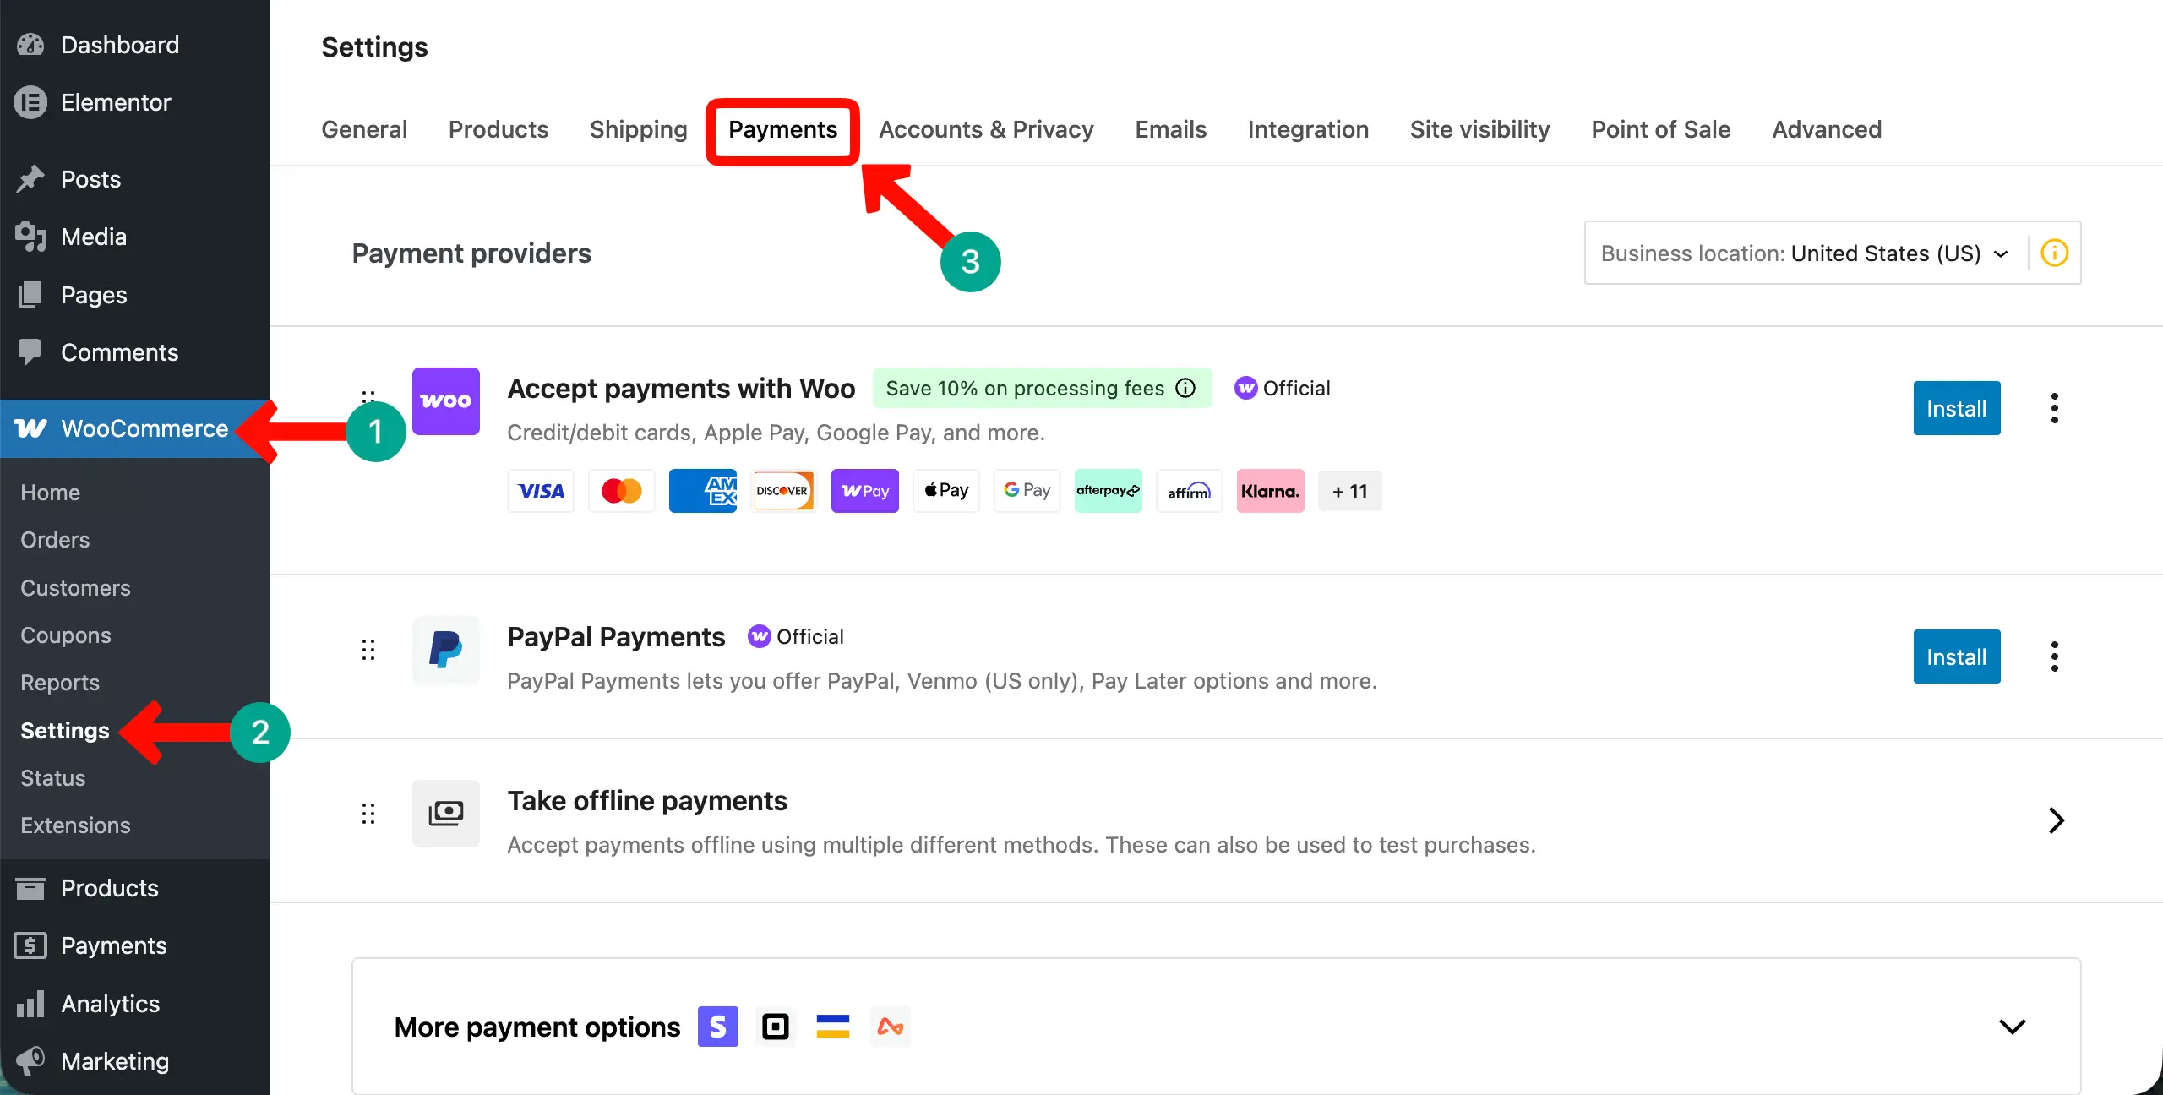Open Business location dropdown

pyautogui.click(x=1805, y=253)
